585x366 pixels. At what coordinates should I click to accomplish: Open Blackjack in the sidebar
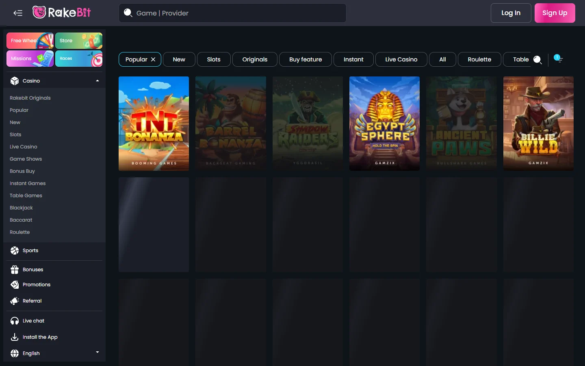pos(21,208)
